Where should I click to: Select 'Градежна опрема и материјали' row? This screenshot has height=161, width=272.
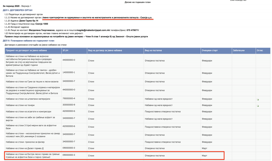tap(137, 90)
